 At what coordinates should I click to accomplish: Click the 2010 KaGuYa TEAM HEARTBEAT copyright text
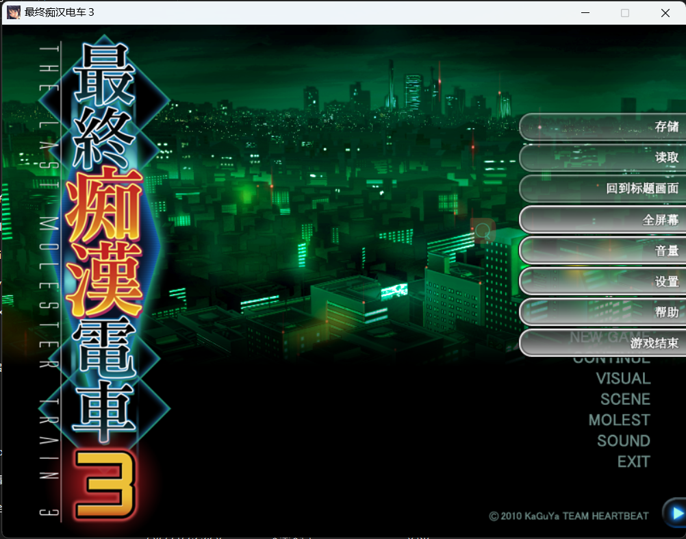(569, 516)
